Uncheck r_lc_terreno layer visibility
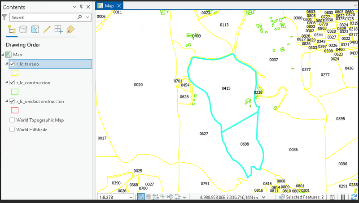 [12, 64]
